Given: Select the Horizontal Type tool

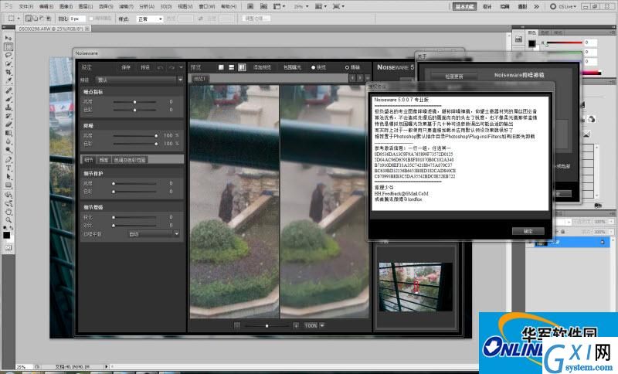Looking at the screenshot, I should click(x=8, y=168).
